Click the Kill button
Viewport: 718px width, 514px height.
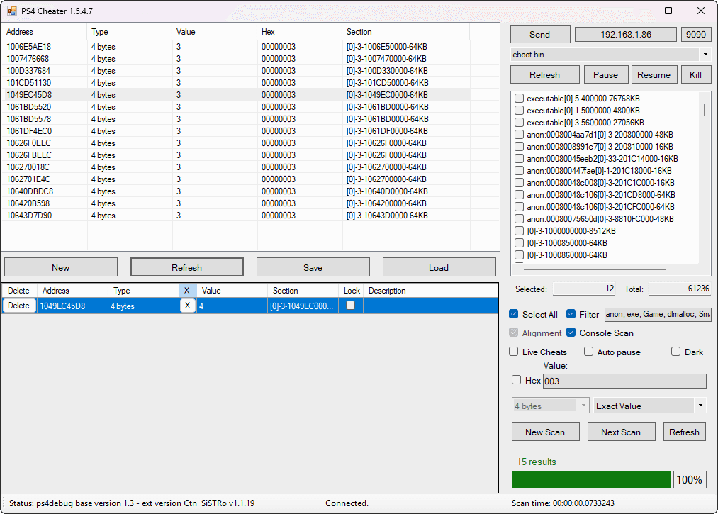695,74
